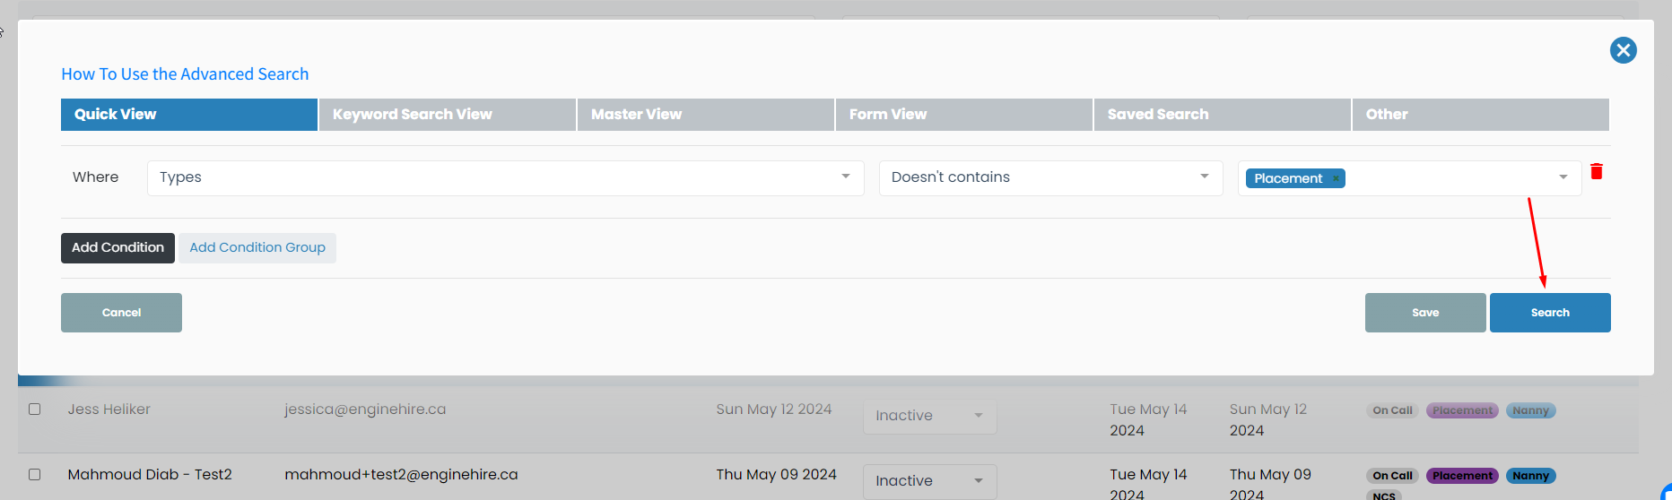Open the Placement value dropdown arrow
Screen dimensions: 1672x500
coord(1563,177)
